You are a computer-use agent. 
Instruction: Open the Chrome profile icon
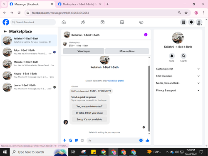click(x=196, y=13)
